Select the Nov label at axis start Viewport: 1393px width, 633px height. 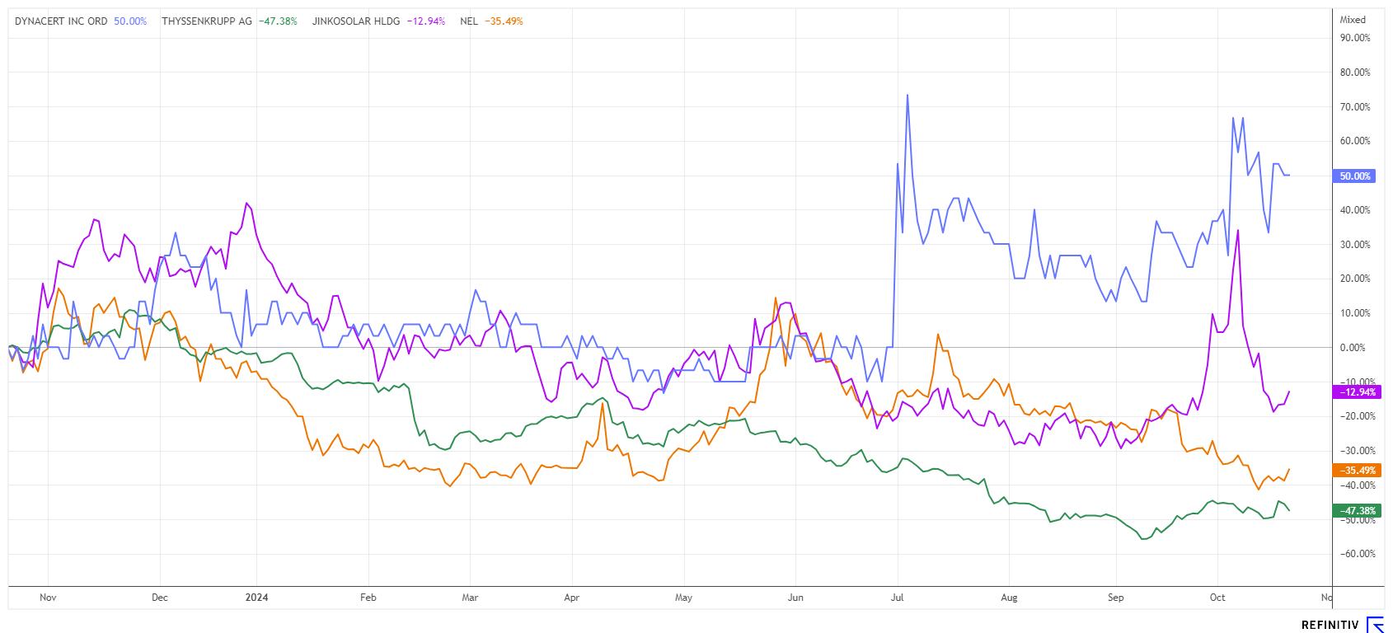pyautogui.click(x=48, y=598)
